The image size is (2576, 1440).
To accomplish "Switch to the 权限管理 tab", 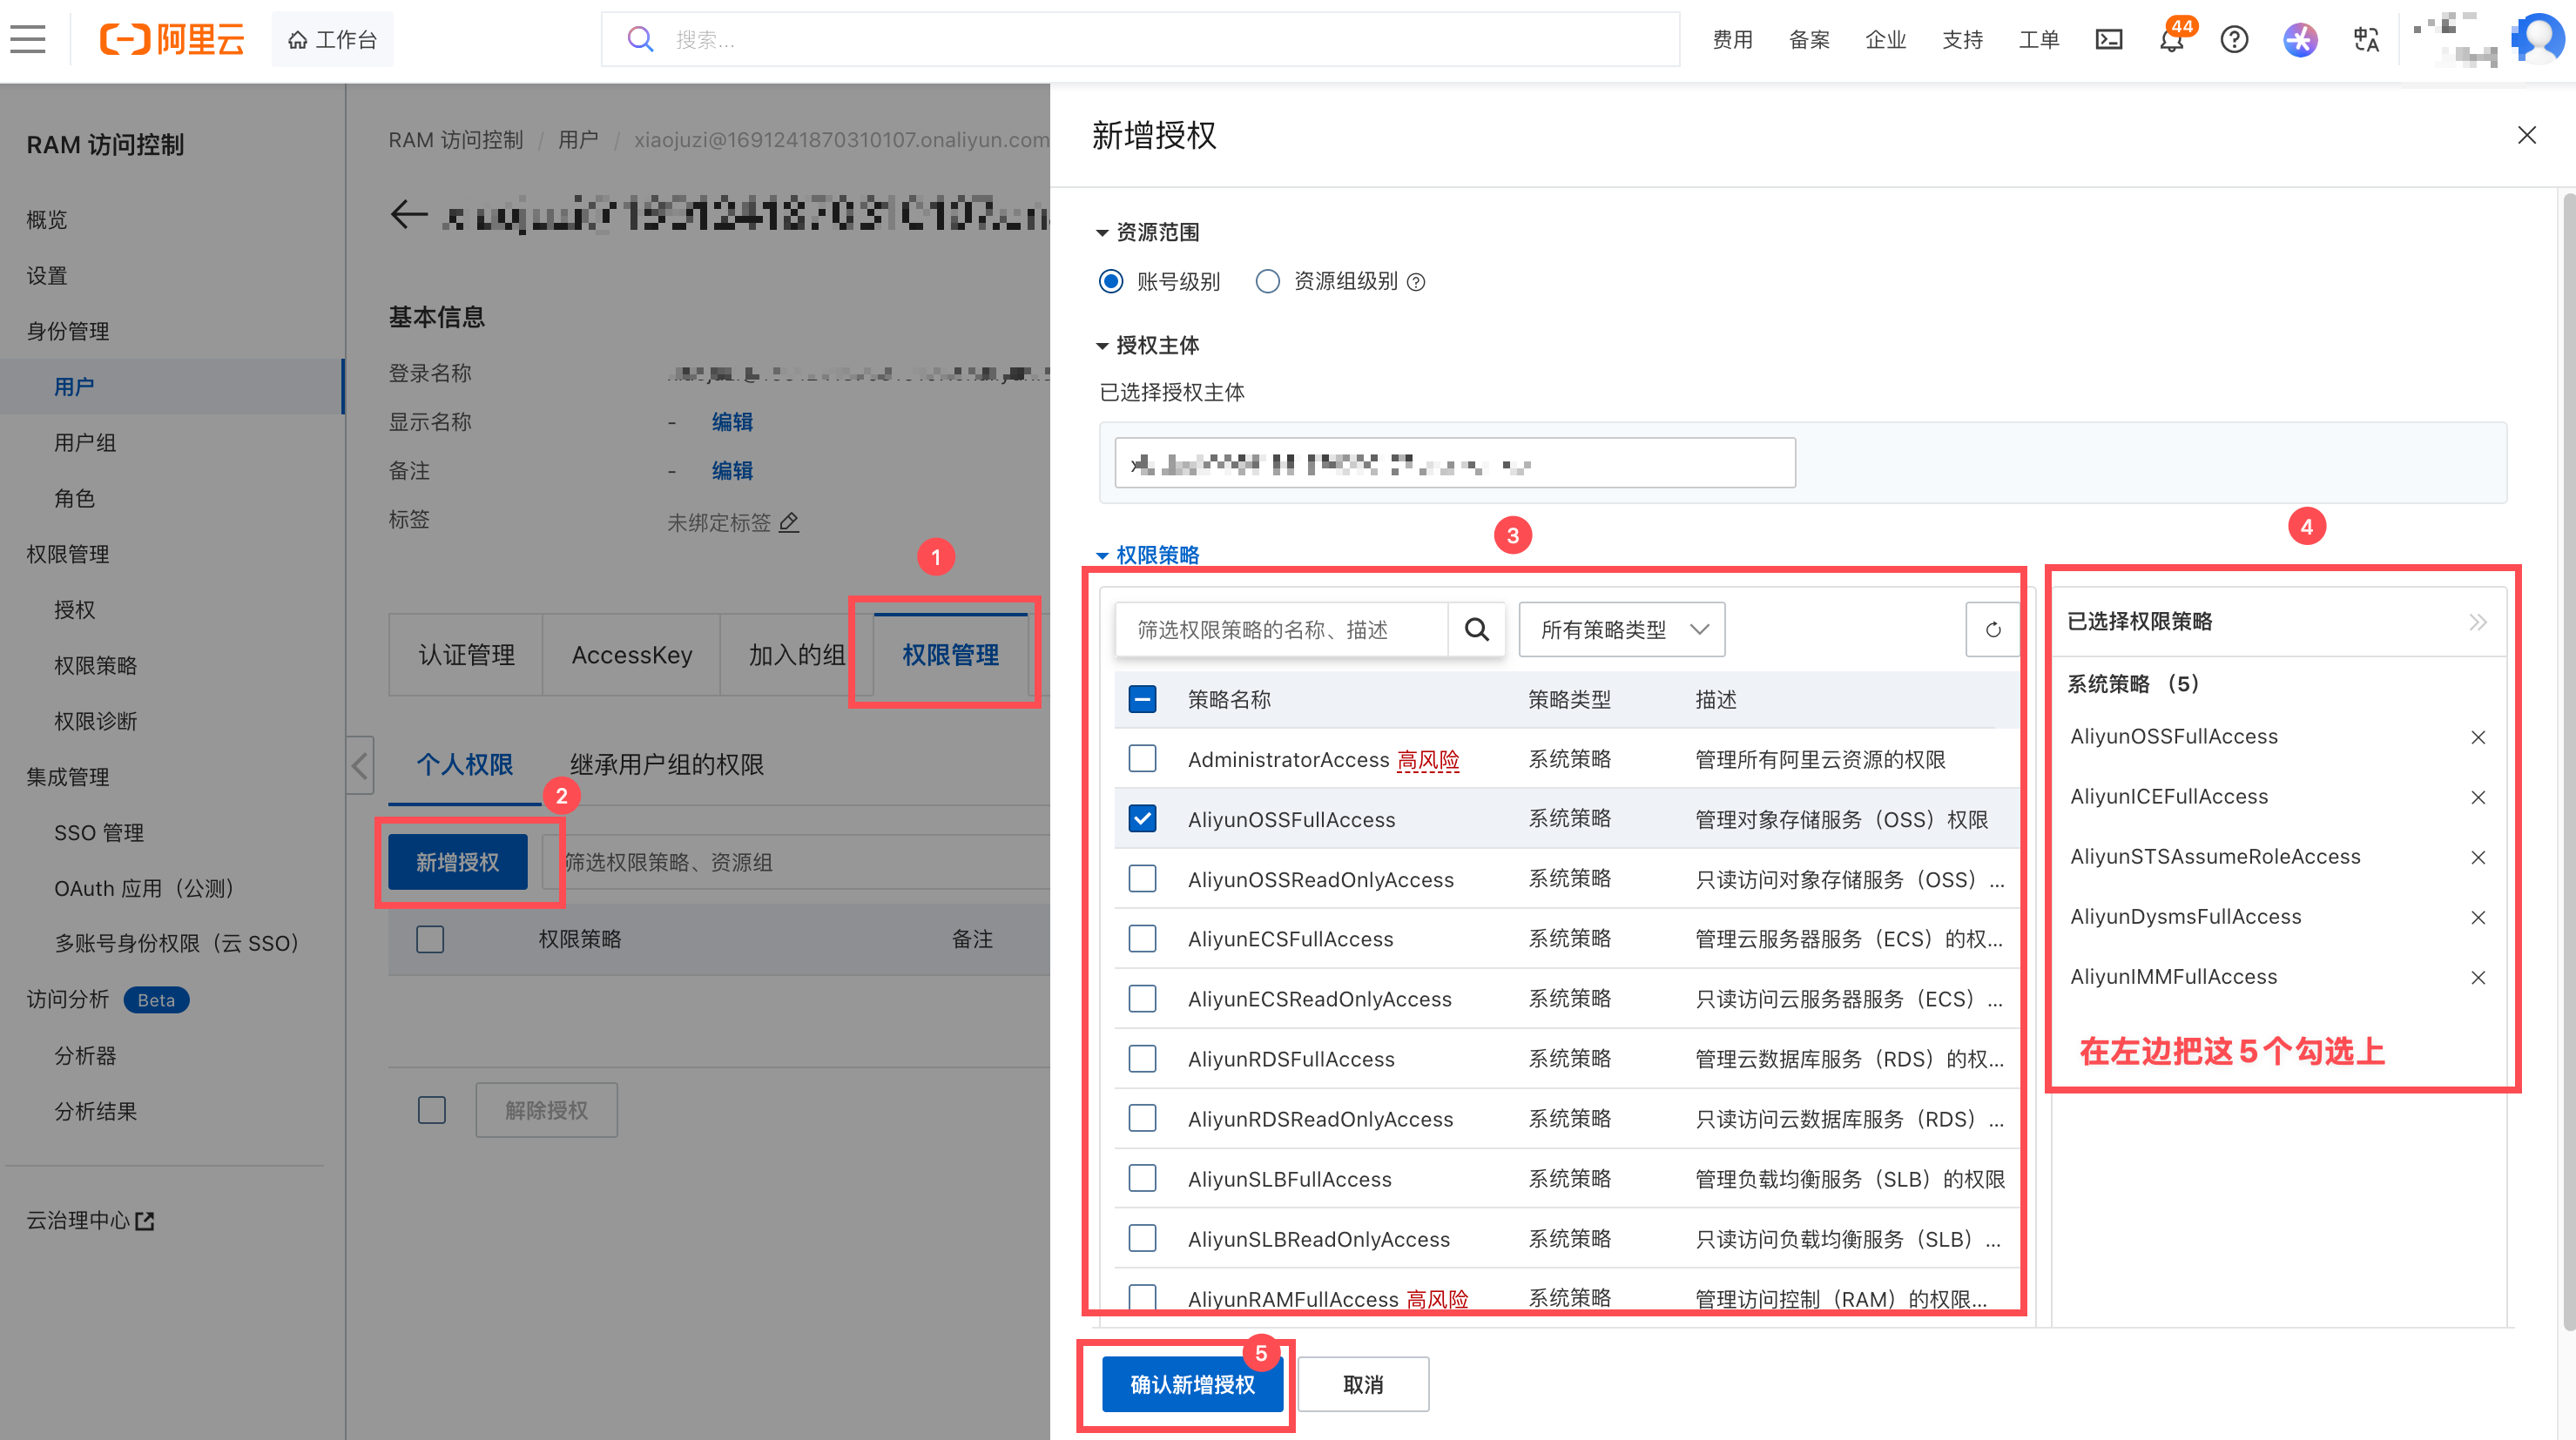I will (950, 655).
